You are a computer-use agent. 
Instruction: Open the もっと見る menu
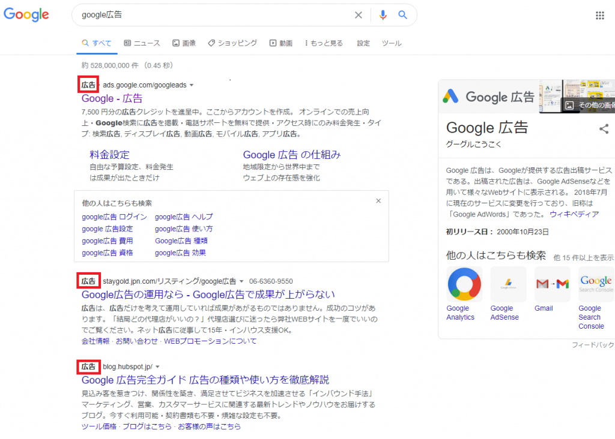click(324, 43)
